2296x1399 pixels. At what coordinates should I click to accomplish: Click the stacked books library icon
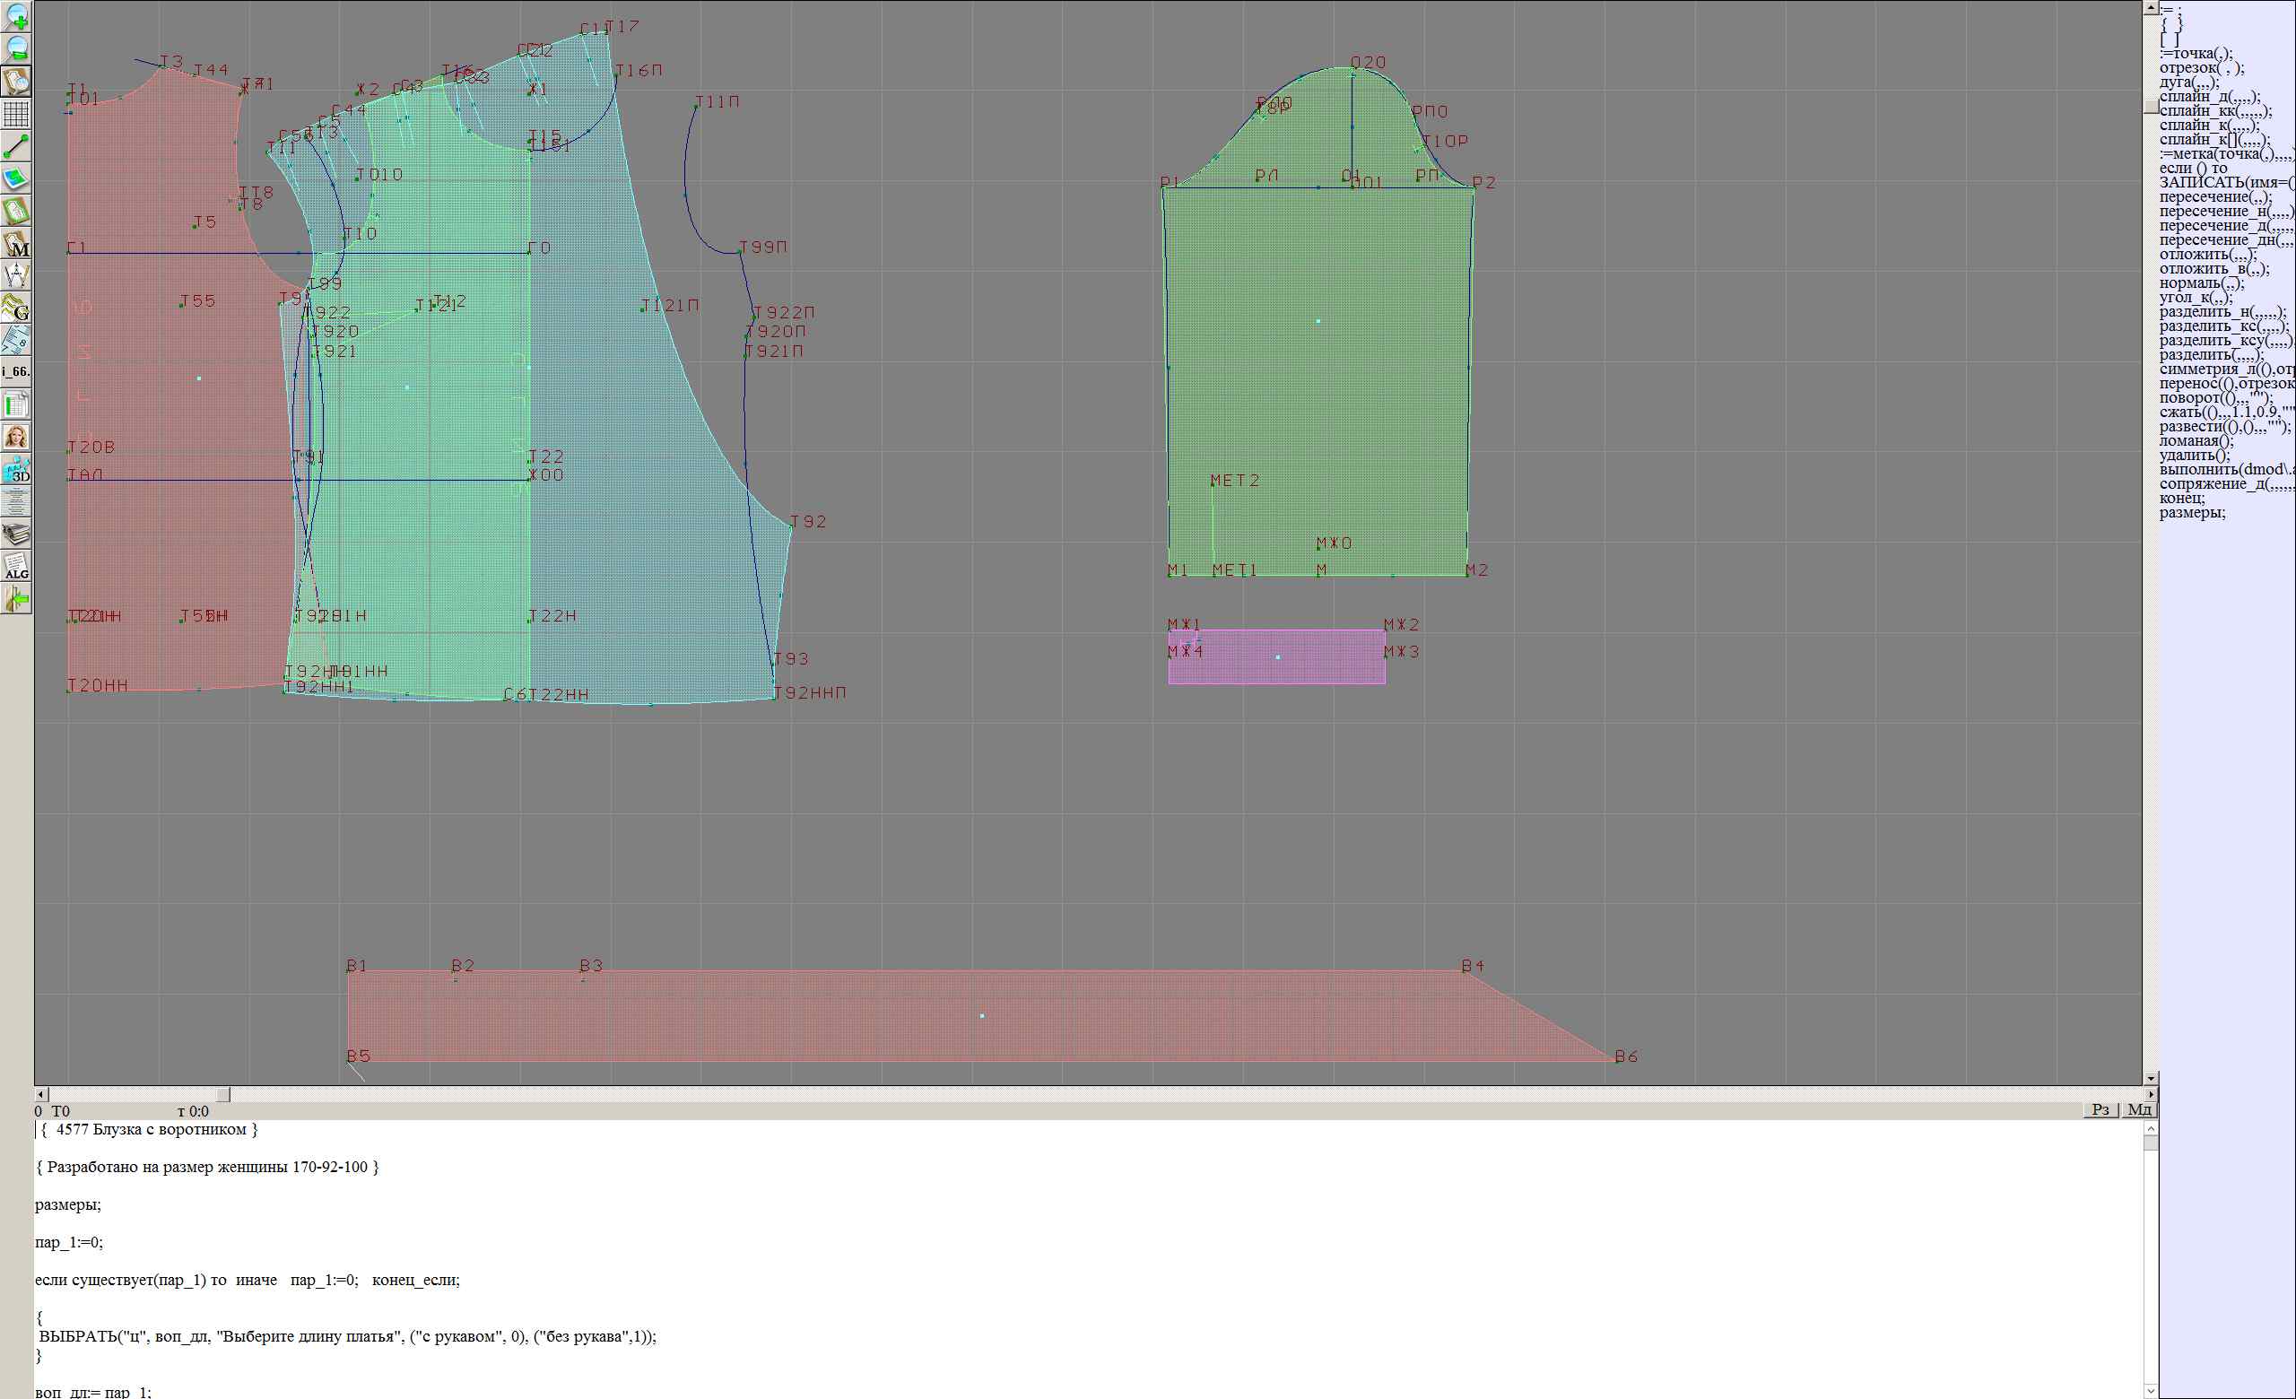(17, 534)
